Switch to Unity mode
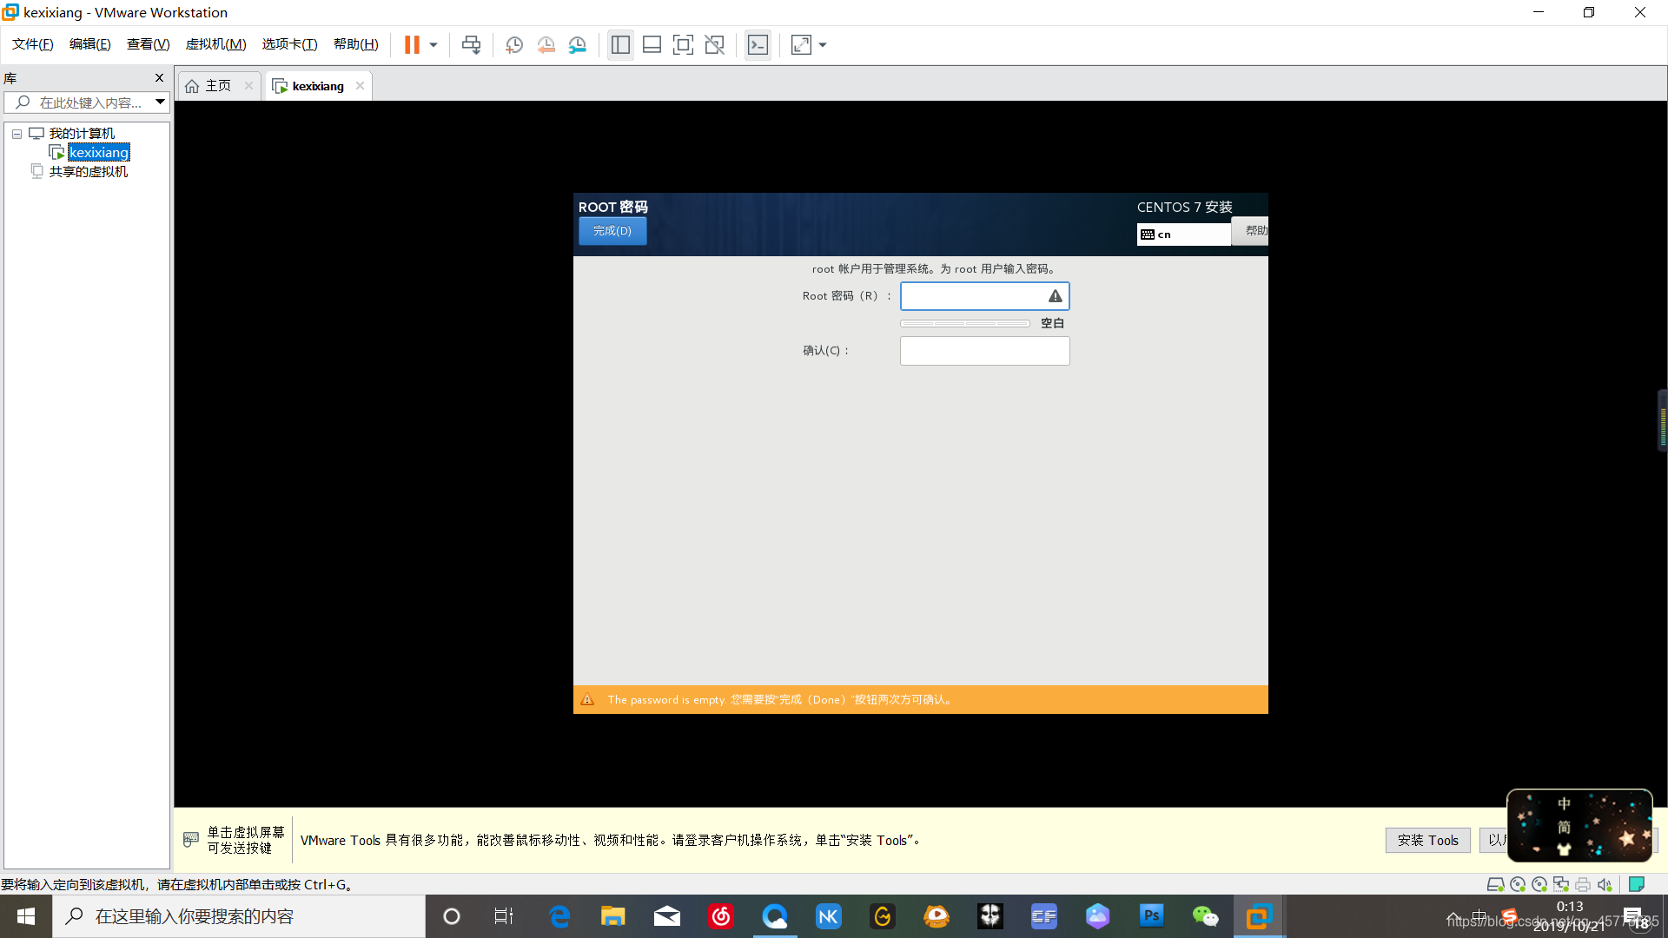 point(715,44)
